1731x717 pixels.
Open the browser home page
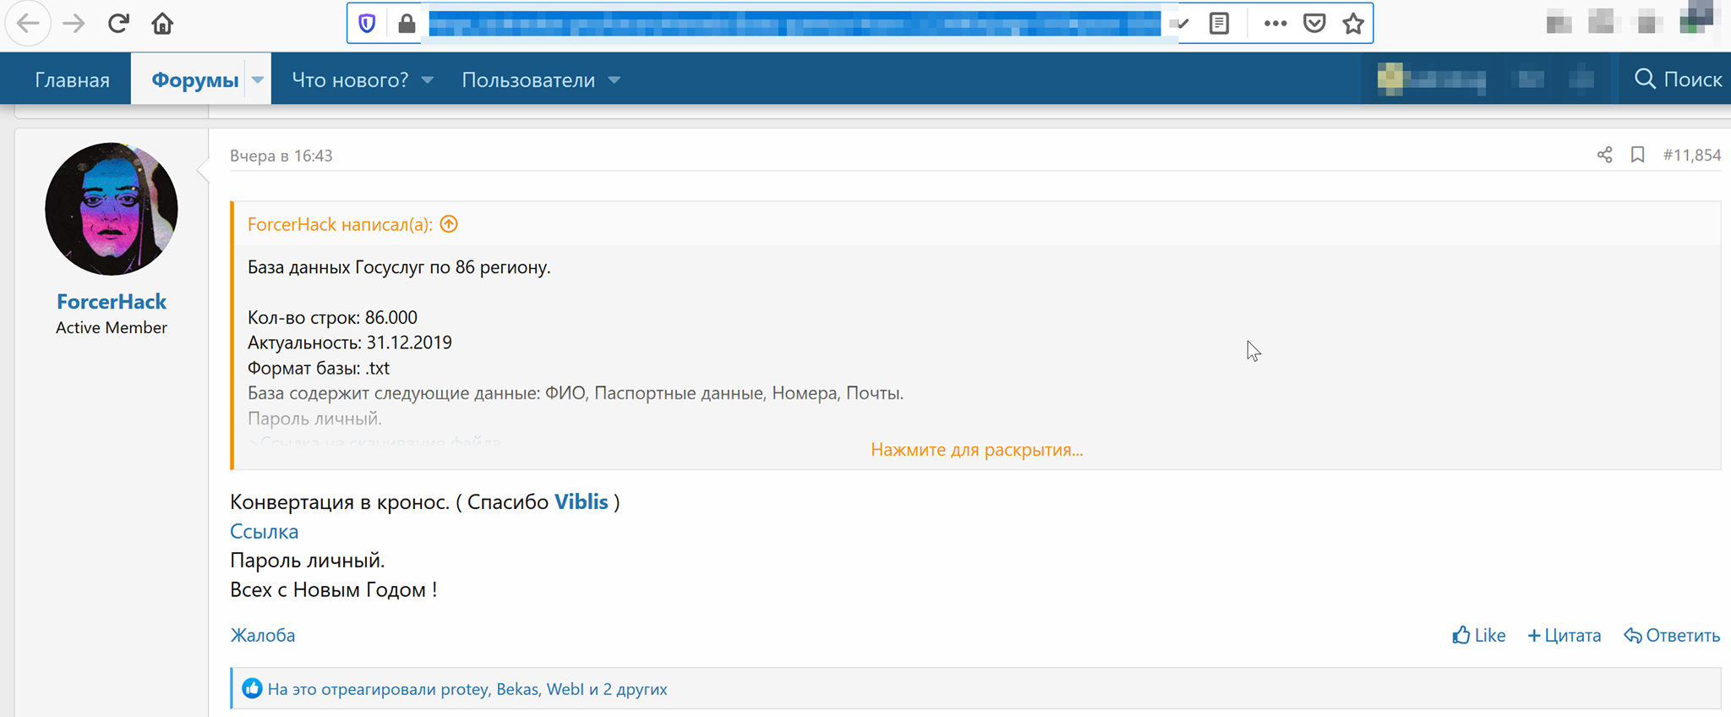click(162, 24)
